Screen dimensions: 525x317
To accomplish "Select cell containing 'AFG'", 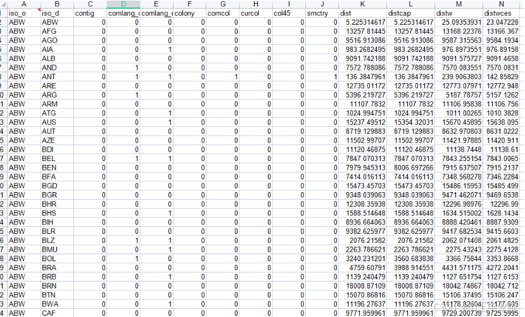I will (x=56, y=31).
